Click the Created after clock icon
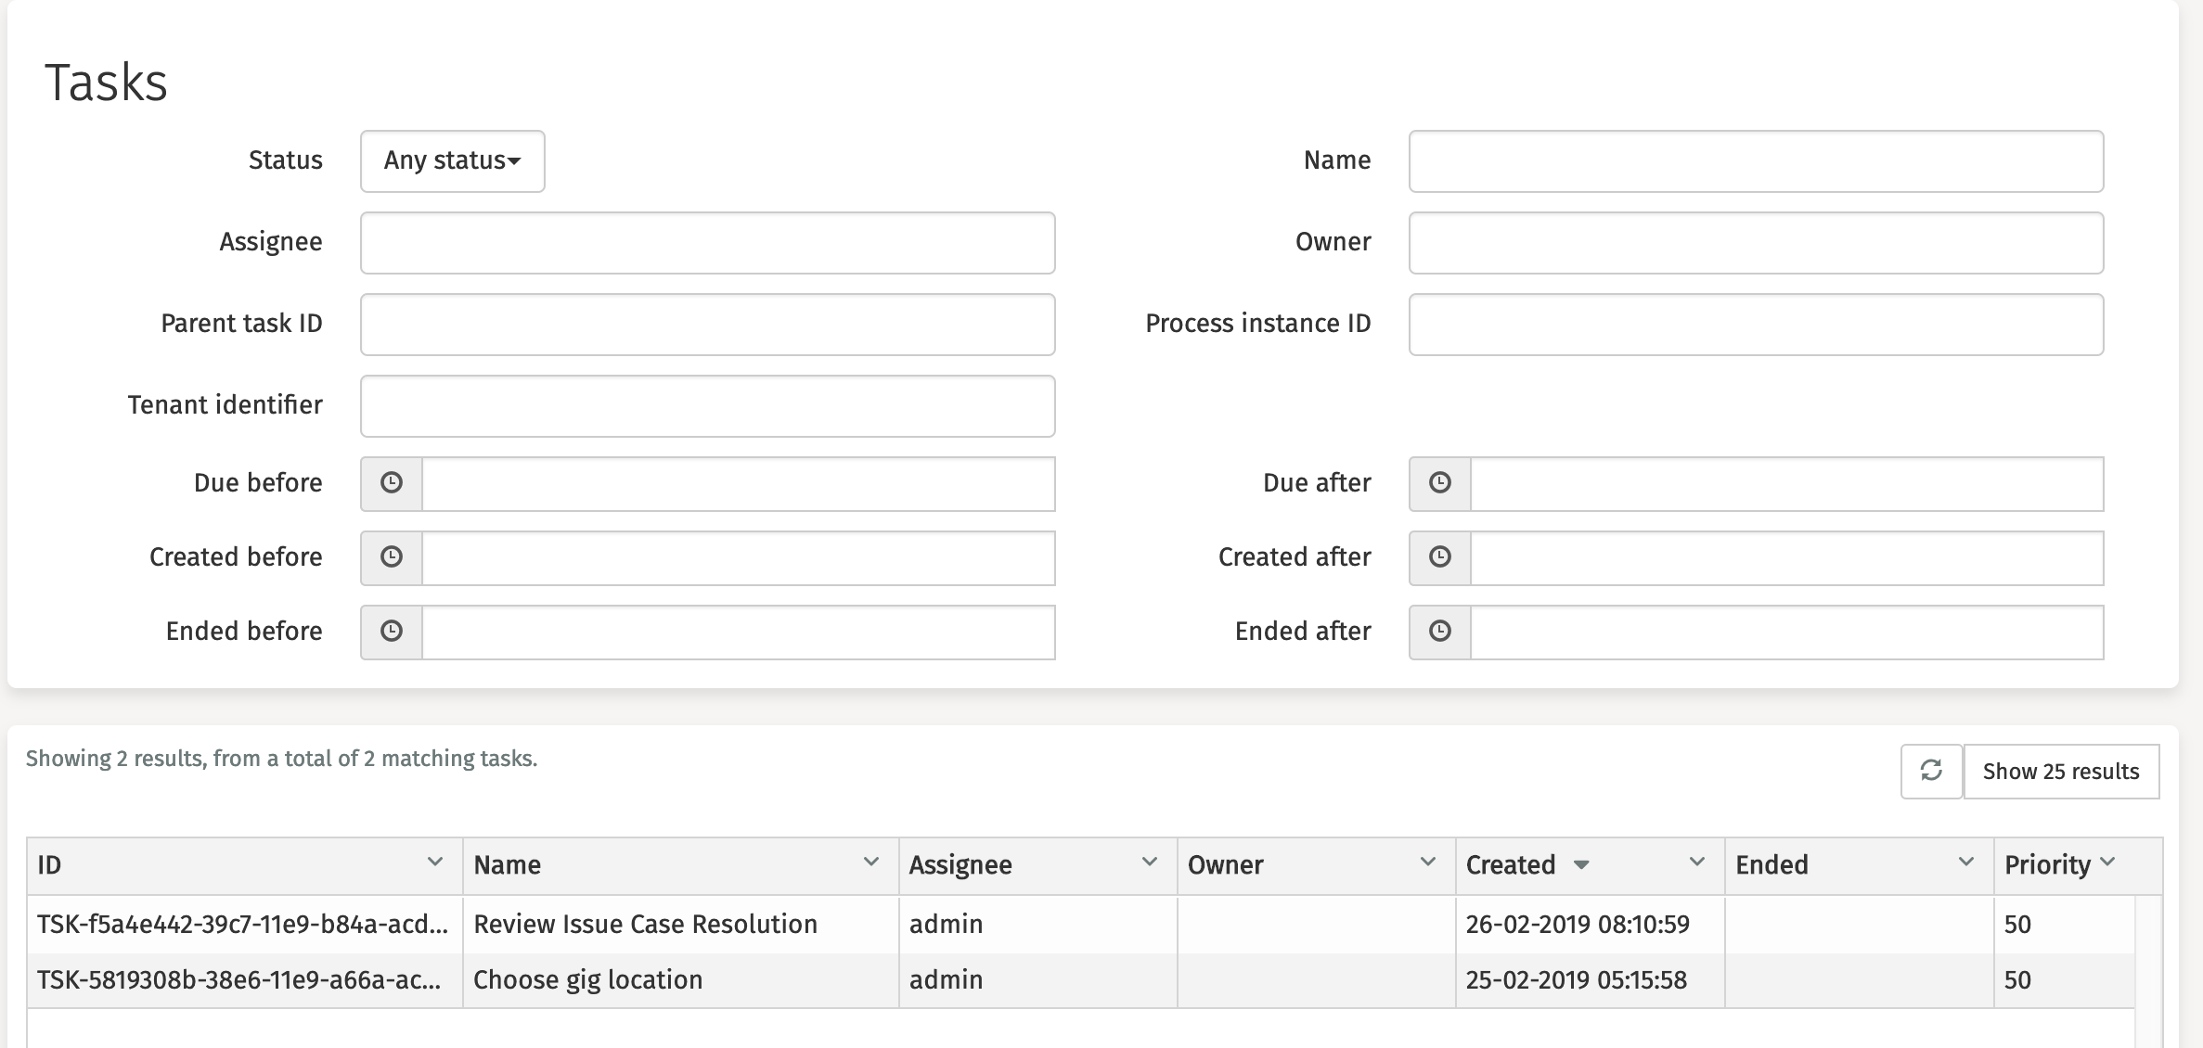Screen dimensions: 2203x1048 pyautogui.click(x=1439, y=557)
